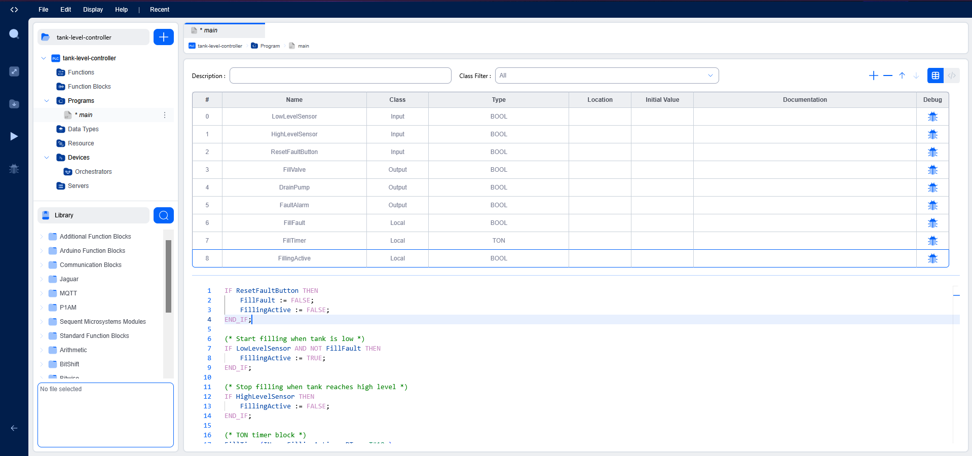Viewport: 972px width, 456px height.
Task: Toggle debug for FillingActive
Action: [932, 258]
